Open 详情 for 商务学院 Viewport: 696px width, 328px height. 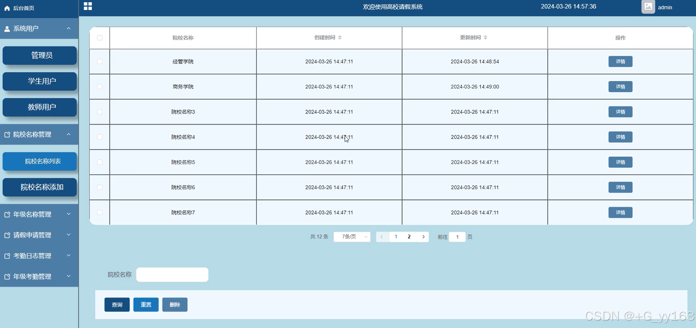620,87
